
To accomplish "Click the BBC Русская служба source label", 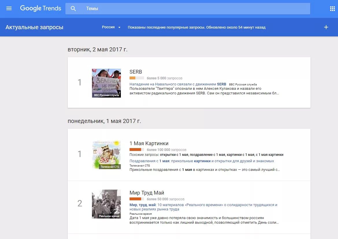I will [x=243, y=85].
